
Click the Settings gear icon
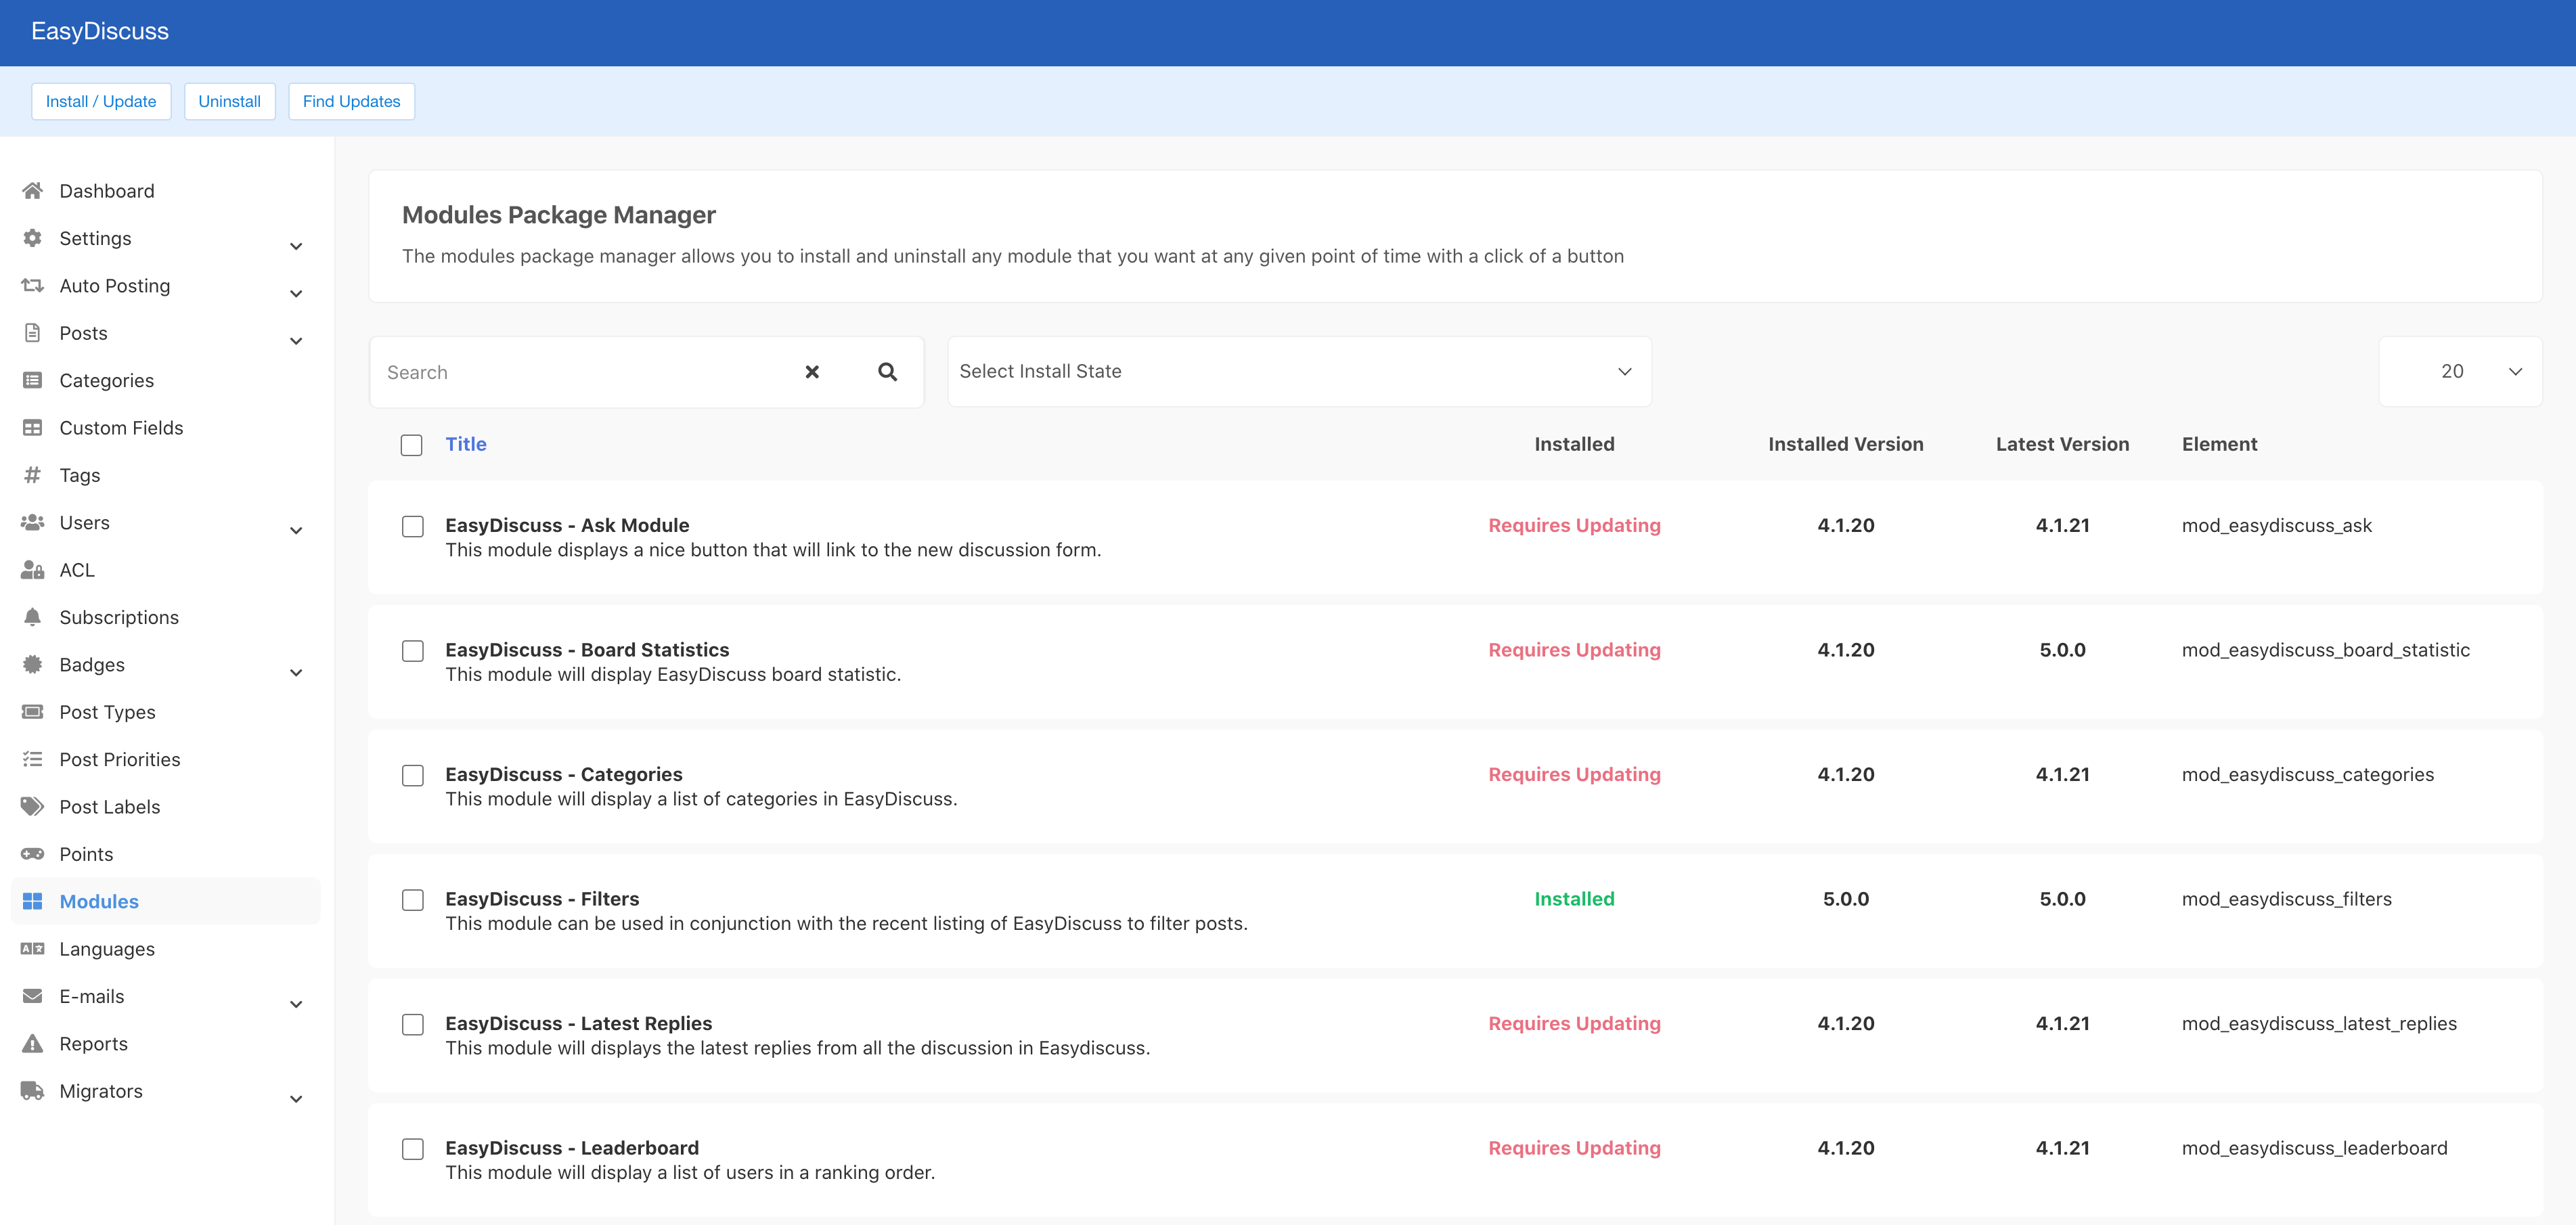[x=32, y=238]
